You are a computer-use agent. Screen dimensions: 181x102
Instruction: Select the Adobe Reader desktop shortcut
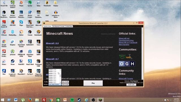pos(4,24)
